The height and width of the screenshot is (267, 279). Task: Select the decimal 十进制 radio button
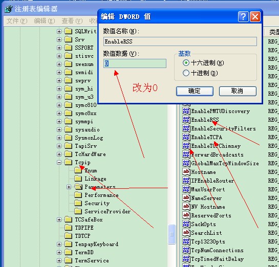click(186, 73)
